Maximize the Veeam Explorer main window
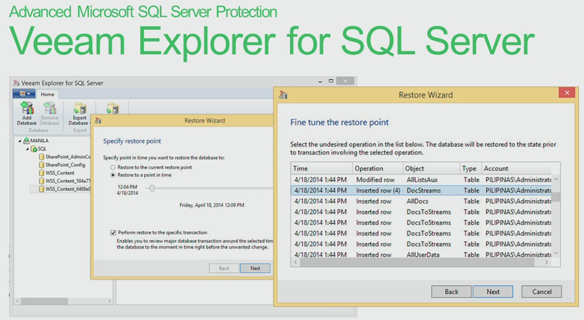Viewport: 584px width, 320px height. coord(331,81)
